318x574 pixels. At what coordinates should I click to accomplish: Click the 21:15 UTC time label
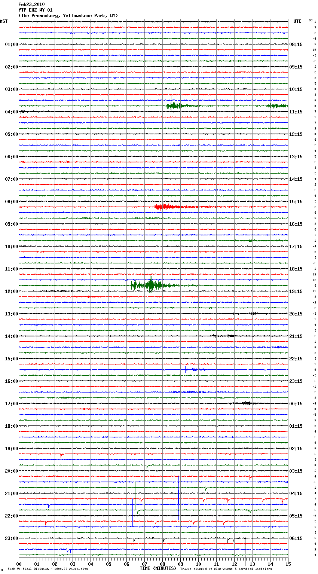[x=296, y=336]
